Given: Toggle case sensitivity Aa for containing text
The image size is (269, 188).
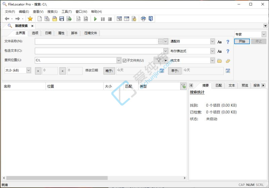Looking at the screenshot, I should pos(220,51).
